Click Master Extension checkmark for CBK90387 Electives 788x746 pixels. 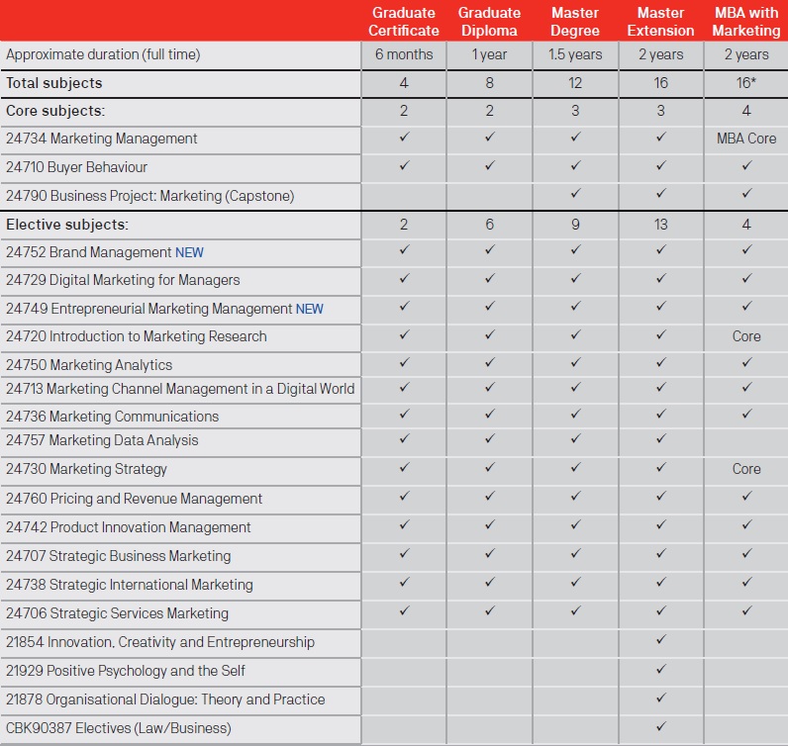point(660,727)
